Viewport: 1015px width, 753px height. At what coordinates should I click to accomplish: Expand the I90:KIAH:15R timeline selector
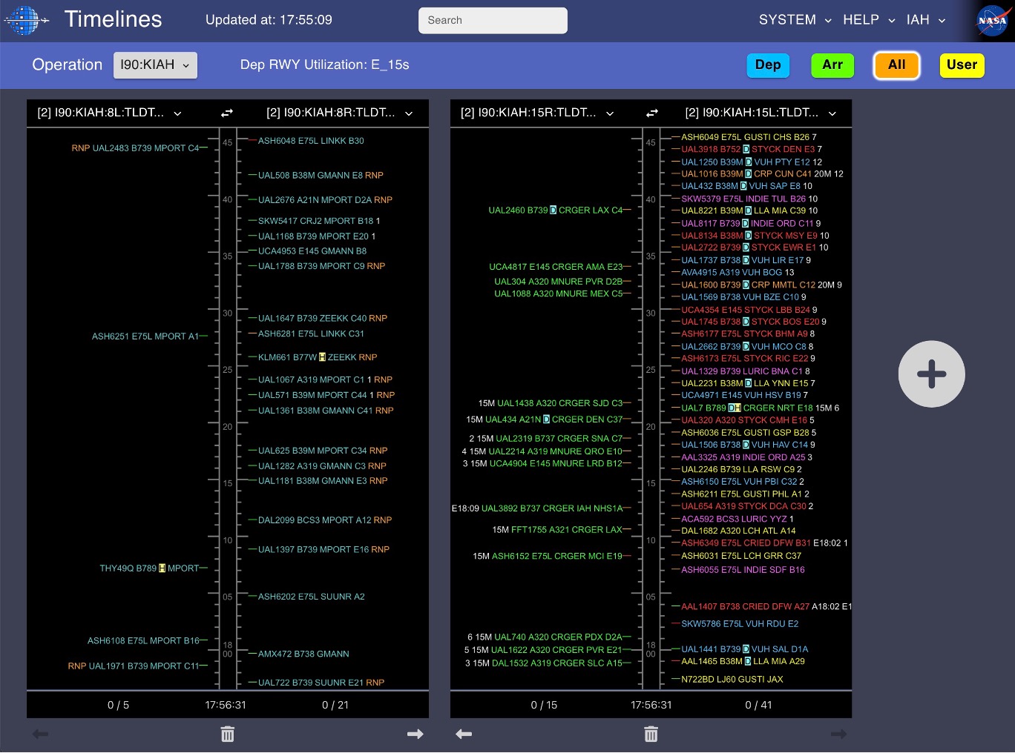[537, 113]
